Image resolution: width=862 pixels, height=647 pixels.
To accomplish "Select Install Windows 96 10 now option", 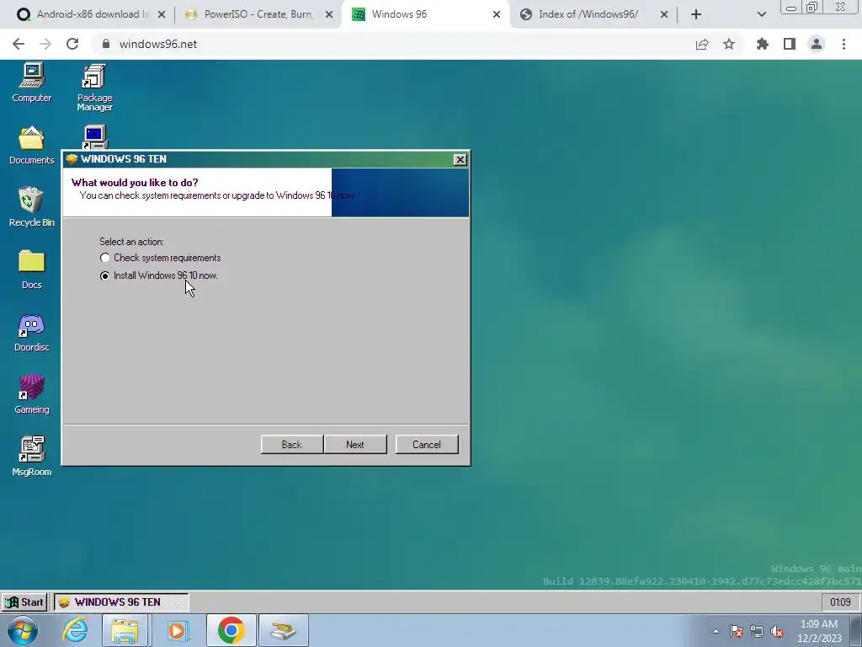I will tap(159, 275).
